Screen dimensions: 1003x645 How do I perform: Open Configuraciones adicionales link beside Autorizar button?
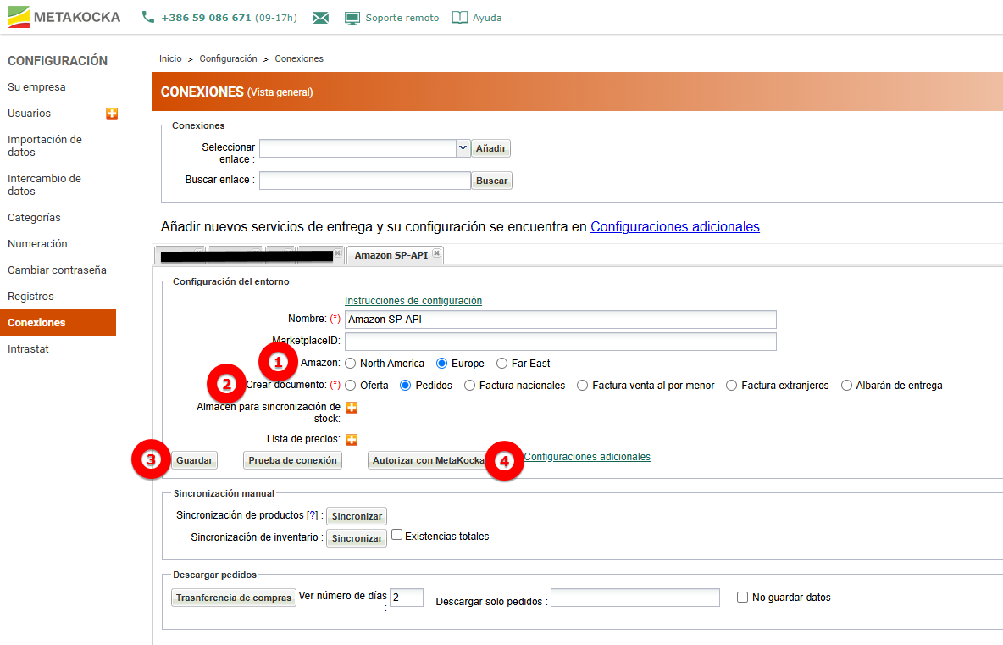point(587,457)
